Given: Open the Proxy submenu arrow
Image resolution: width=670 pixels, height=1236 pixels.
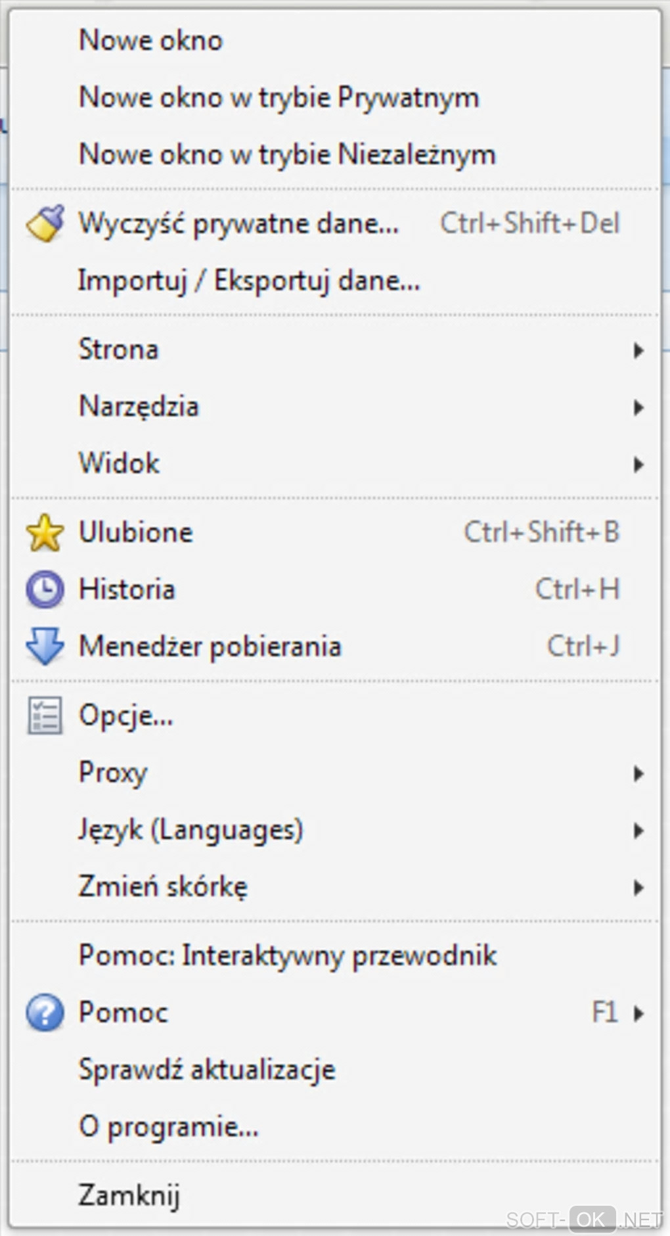Looking at the screenshot, I should (x=638, y=773).
